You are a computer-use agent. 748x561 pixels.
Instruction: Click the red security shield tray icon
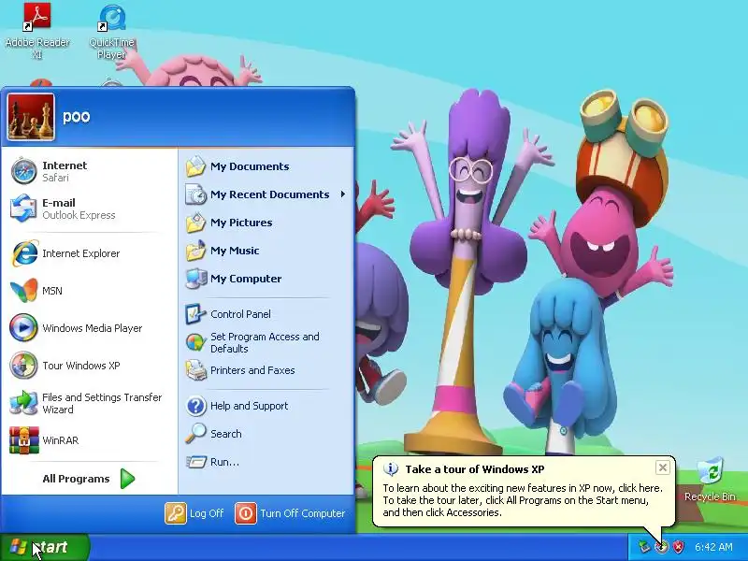point(678,547)
